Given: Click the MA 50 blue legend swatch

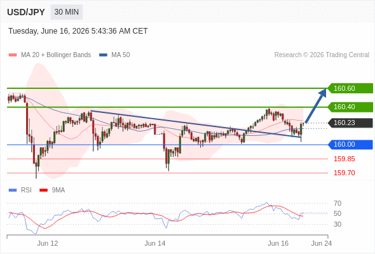Looking at the screenshot, I should point(103,55).
